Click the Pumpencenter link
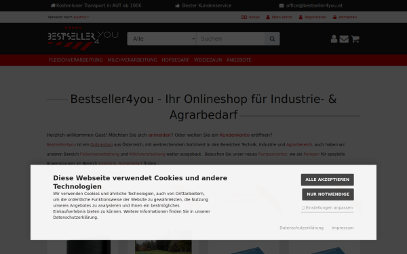This screenshot has width=407, height=254. tap(273, 154)
